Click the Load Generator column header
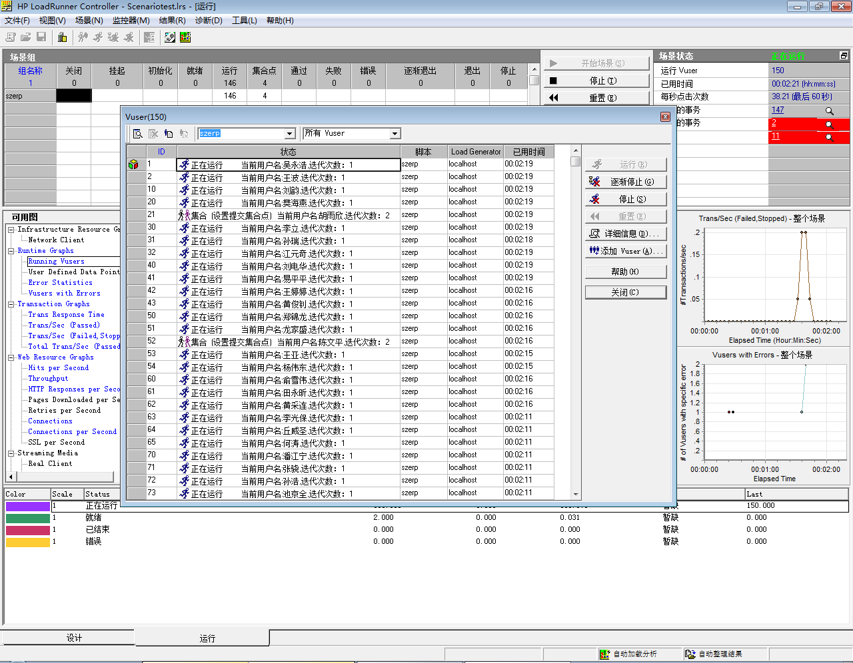This screenshot has width=853, height=663. 475,152
